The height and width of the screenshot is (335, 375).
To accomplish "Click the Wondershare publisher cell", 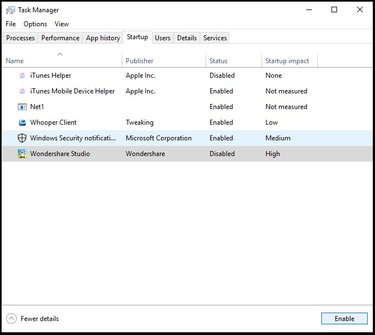I will (x=145, y=154).
